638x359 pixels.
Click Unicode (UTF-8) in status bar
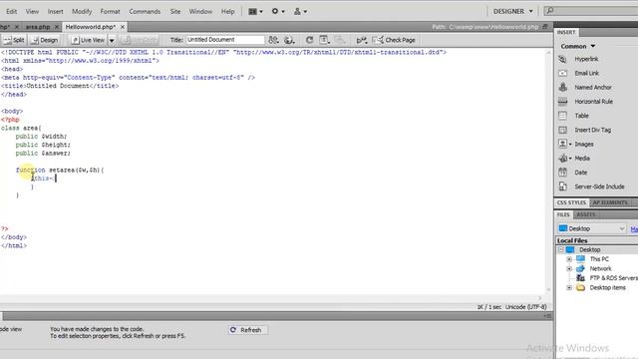pos(525,307)
